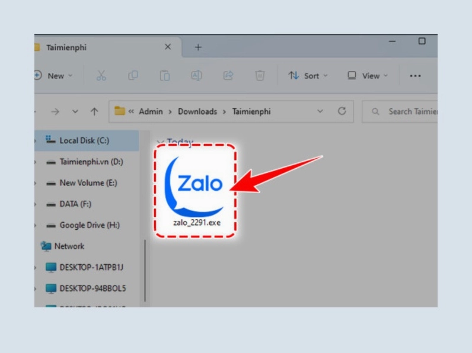
Task: Select New Volume (E:) drive
Action: pyautogui.click(x=87, y=183)
